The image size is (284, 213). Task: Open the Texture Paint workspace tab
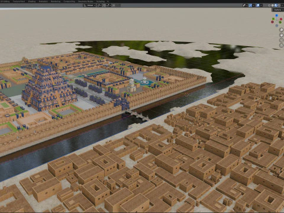tap(19, 1)
